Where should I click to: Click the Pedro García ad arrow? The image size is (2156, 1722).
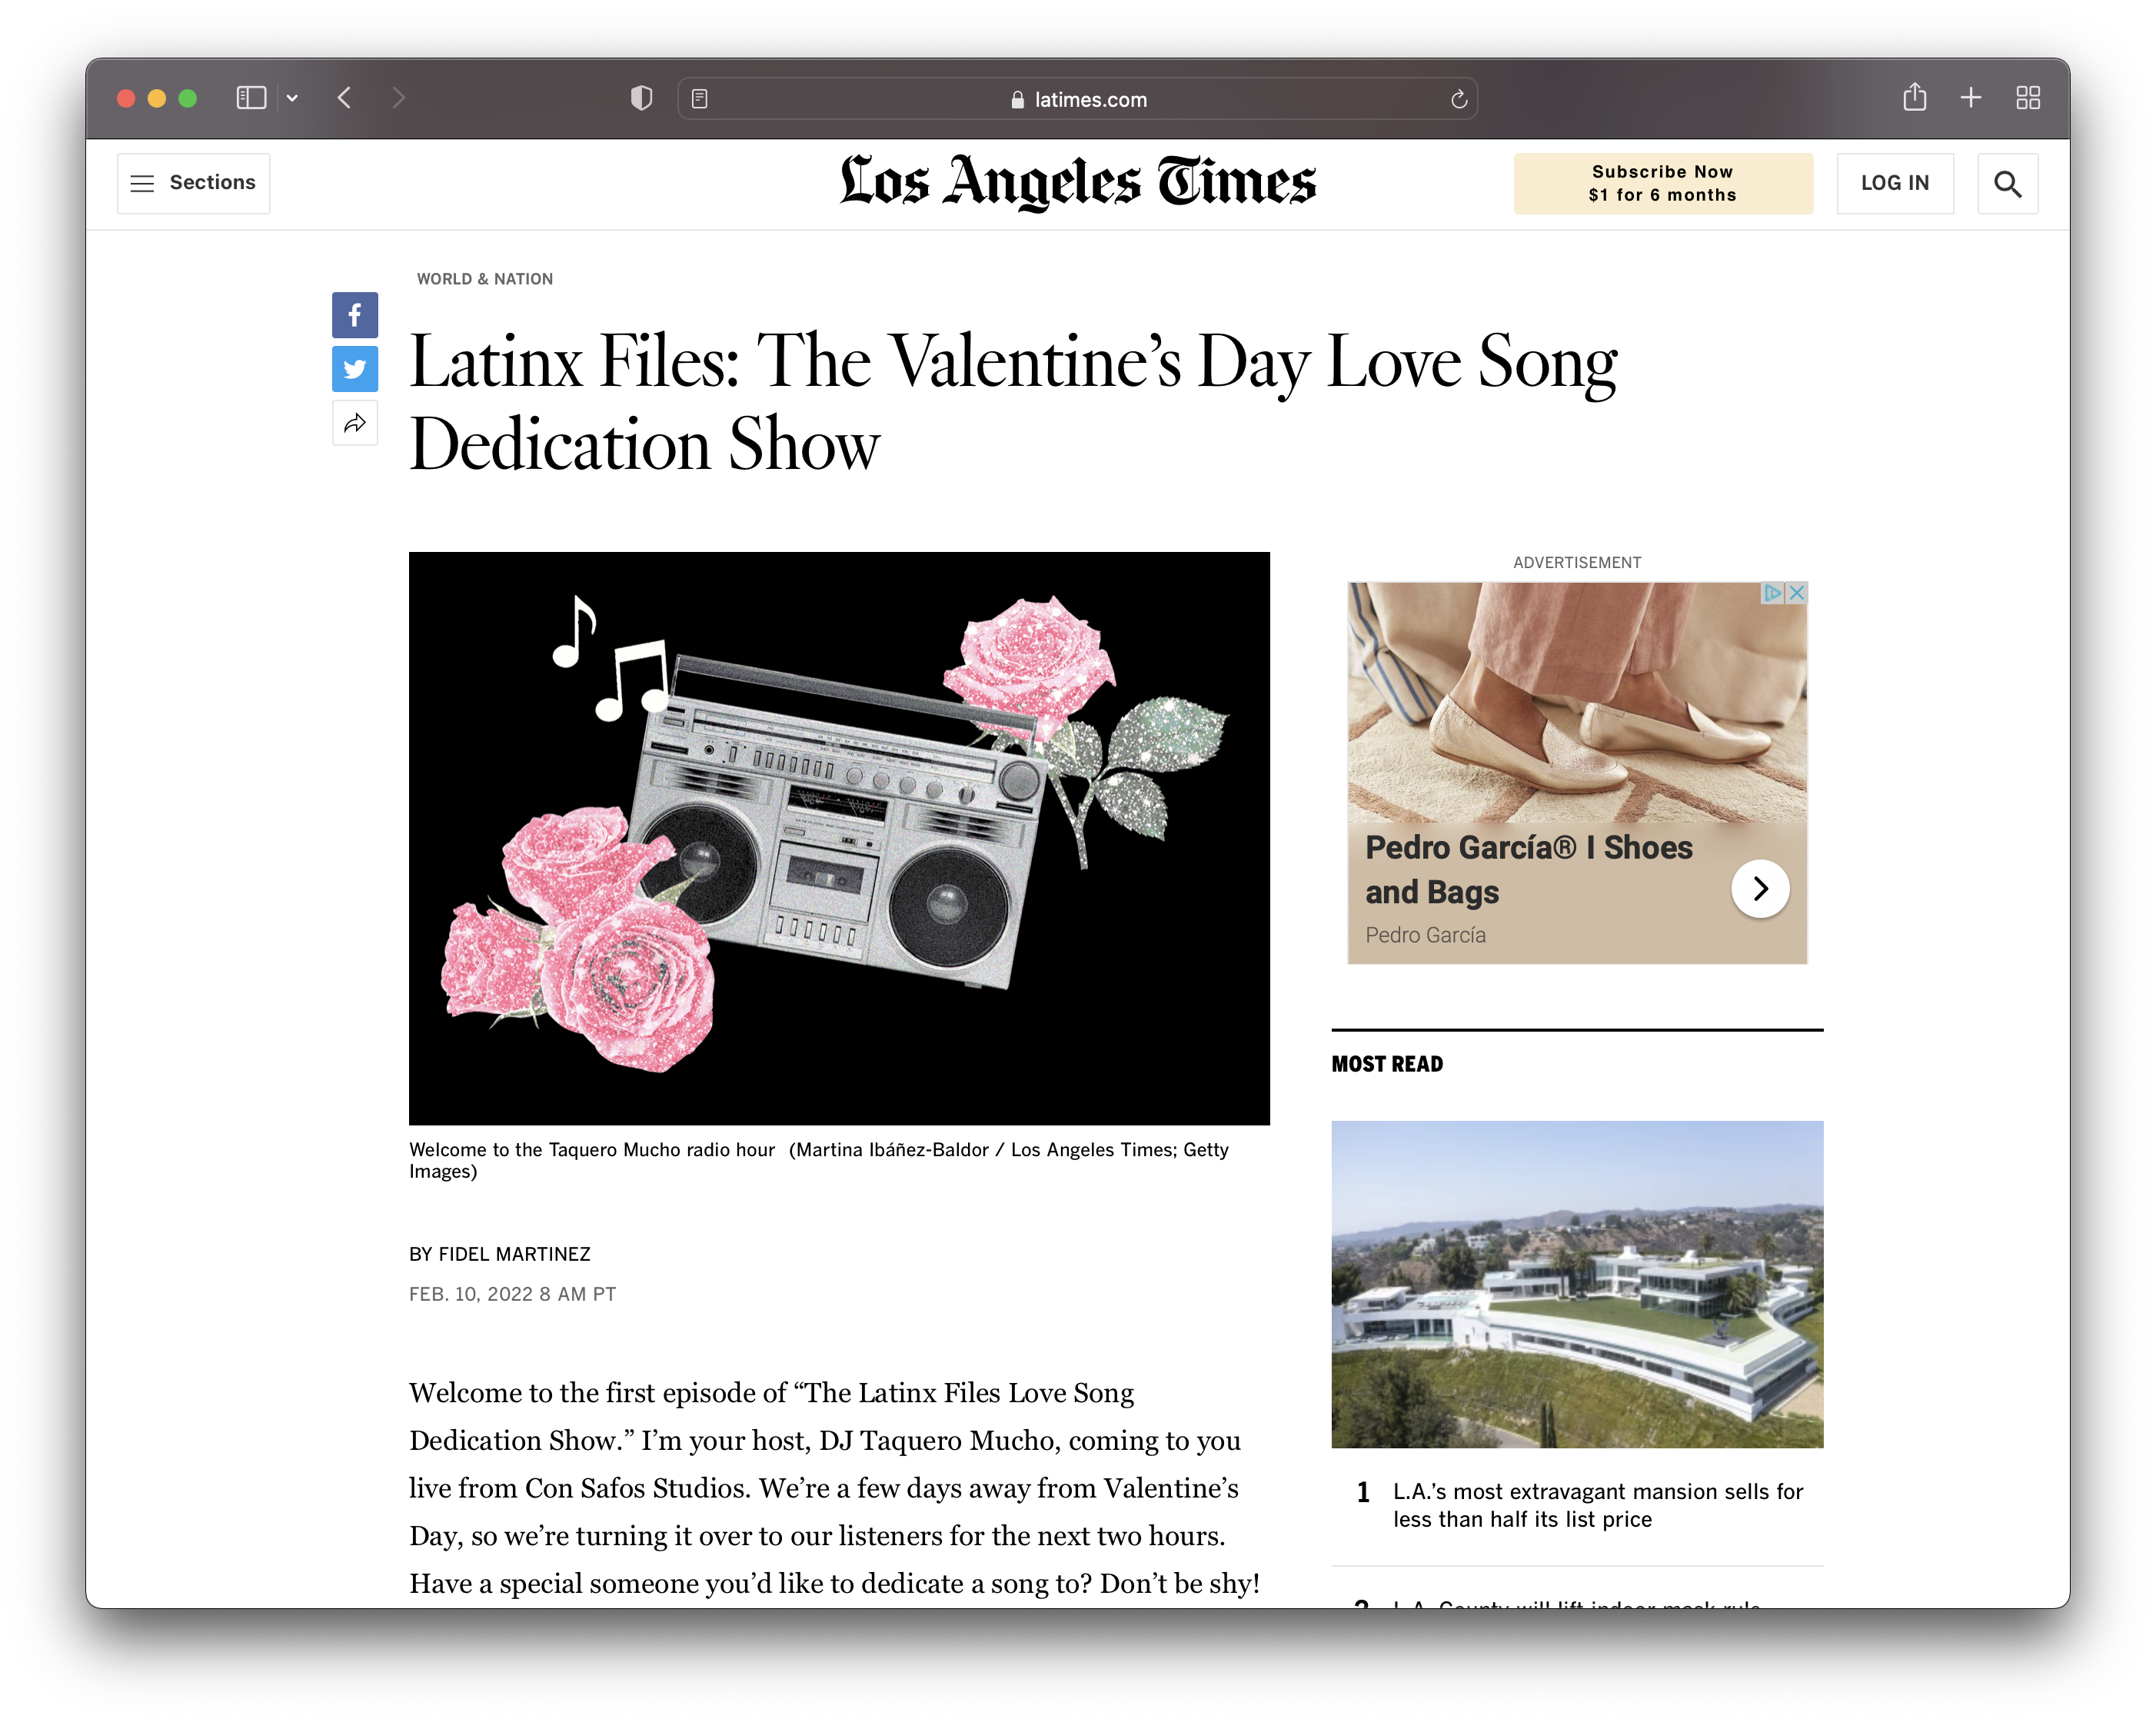[x=1759, y=888]
